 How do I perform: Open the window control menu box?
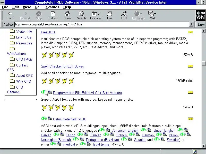click(2, 2)
